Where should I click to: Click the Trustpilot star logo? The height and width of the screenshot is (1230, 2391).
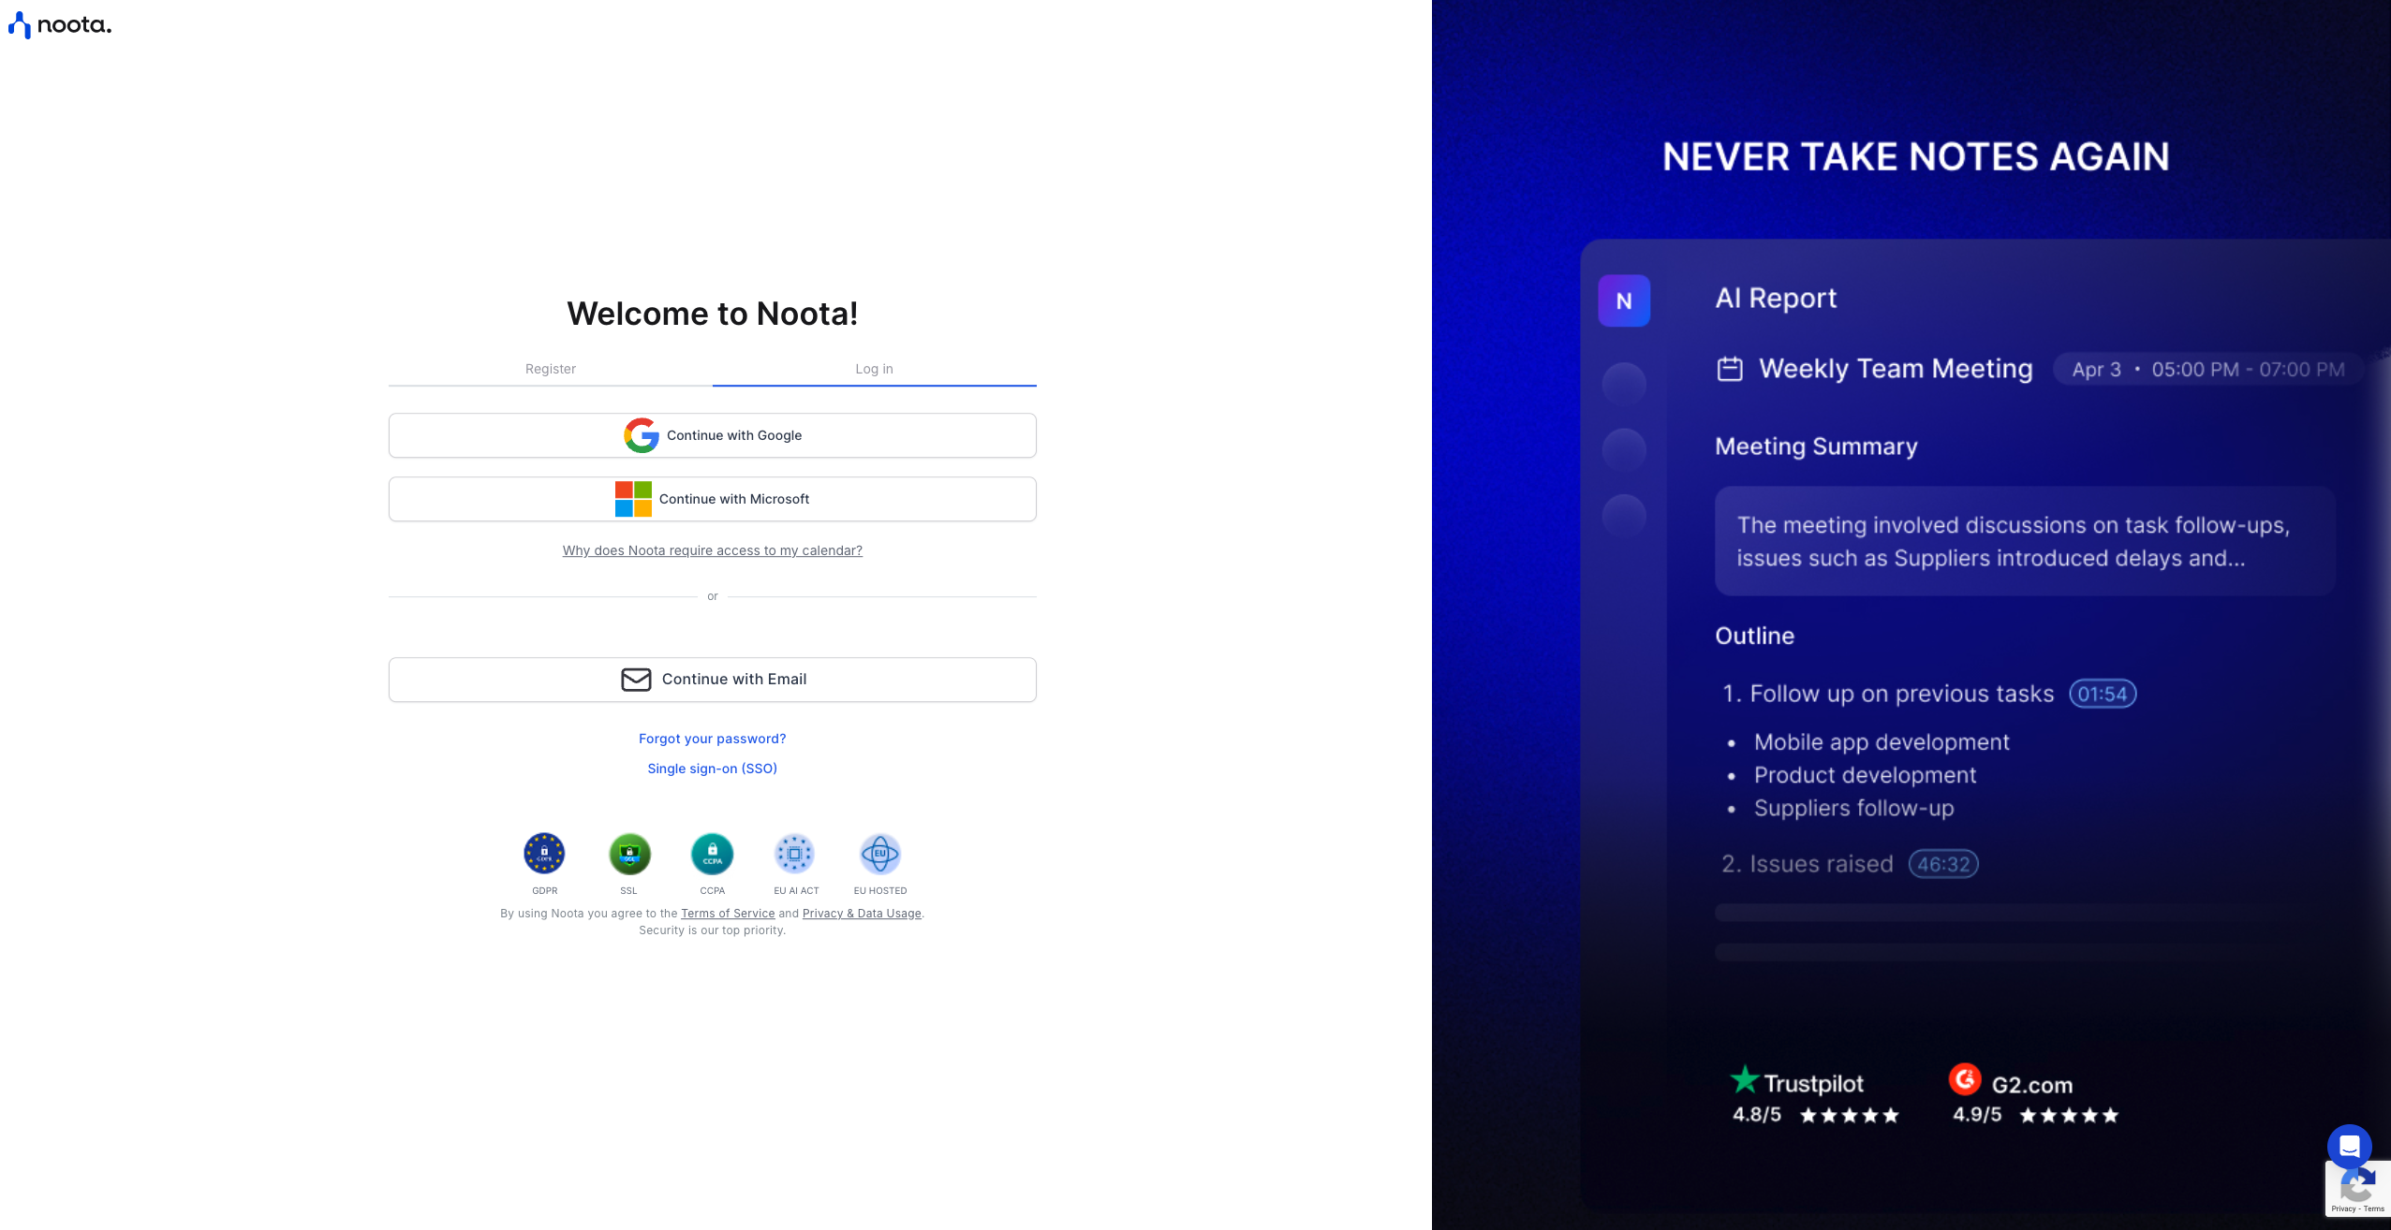(x=1744, y=1080)
